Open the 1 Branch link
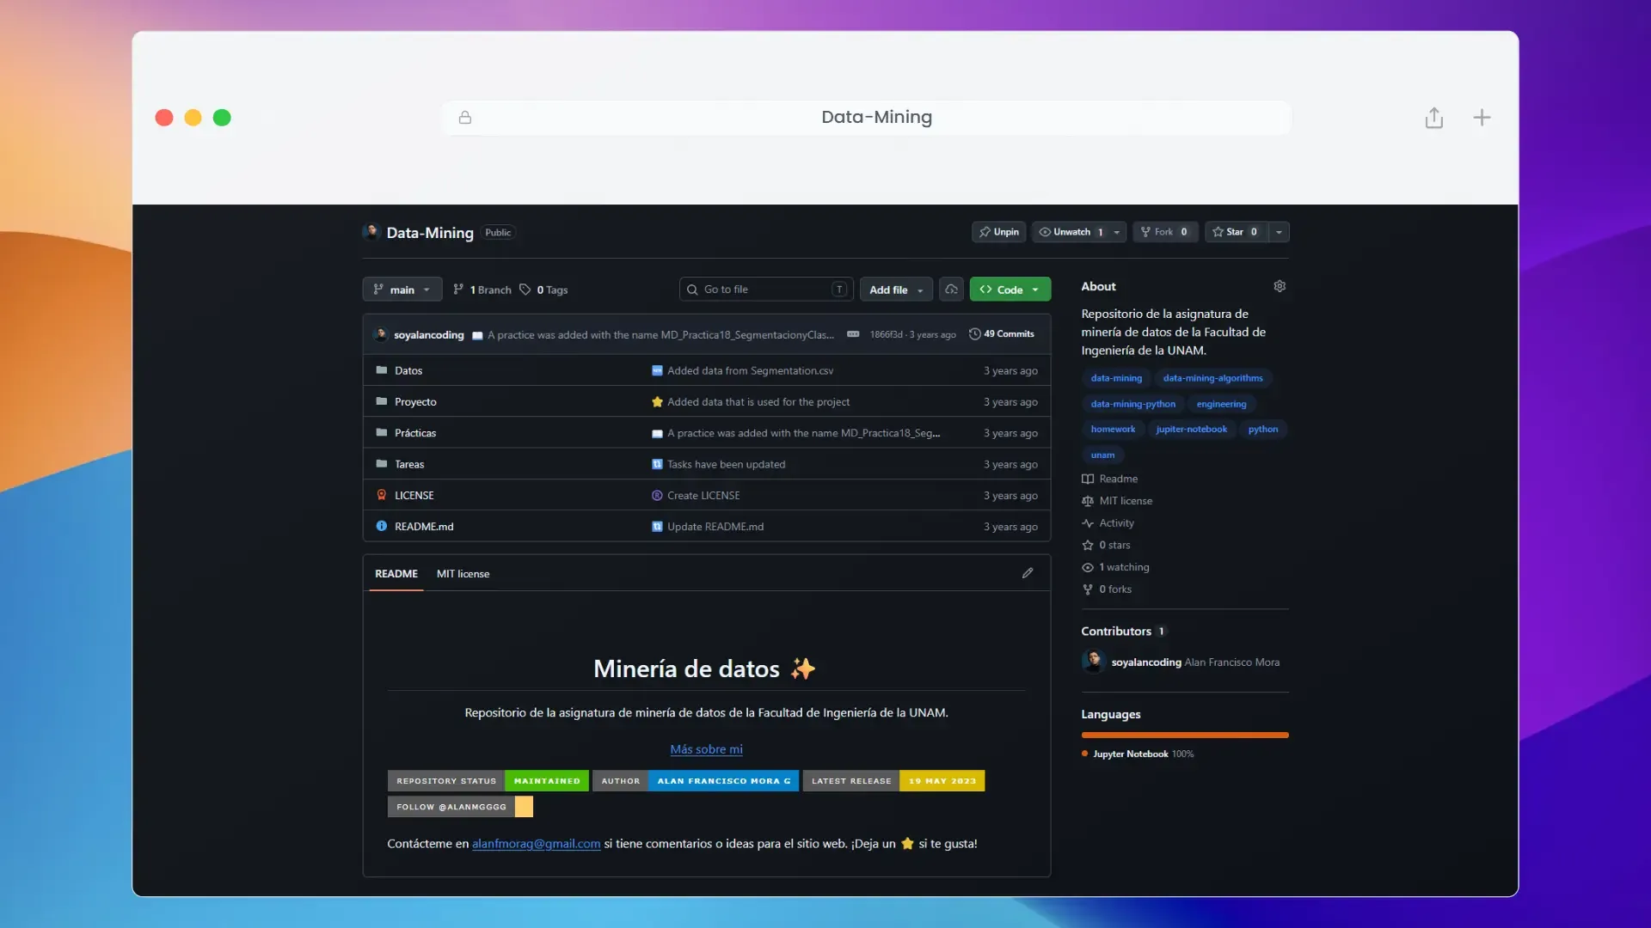Image resolution: width=1651 pixels, height=928 pixels. (x=482, y=290)
